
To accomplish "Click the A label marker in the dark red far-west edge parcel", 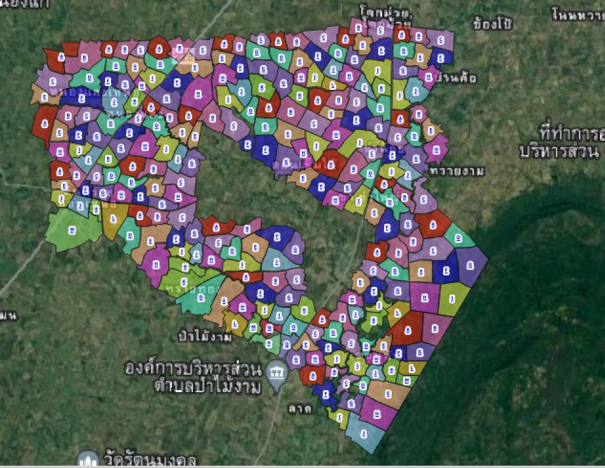I will coord(44,123).
